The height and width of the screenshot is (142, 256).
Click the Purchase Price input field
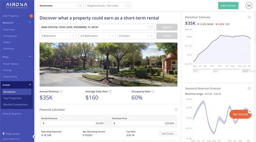pos(144,123)
